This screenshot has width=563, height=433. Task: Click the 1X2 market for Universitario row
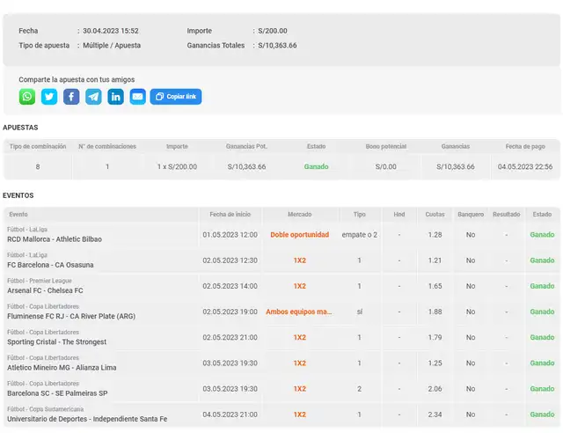299,415
